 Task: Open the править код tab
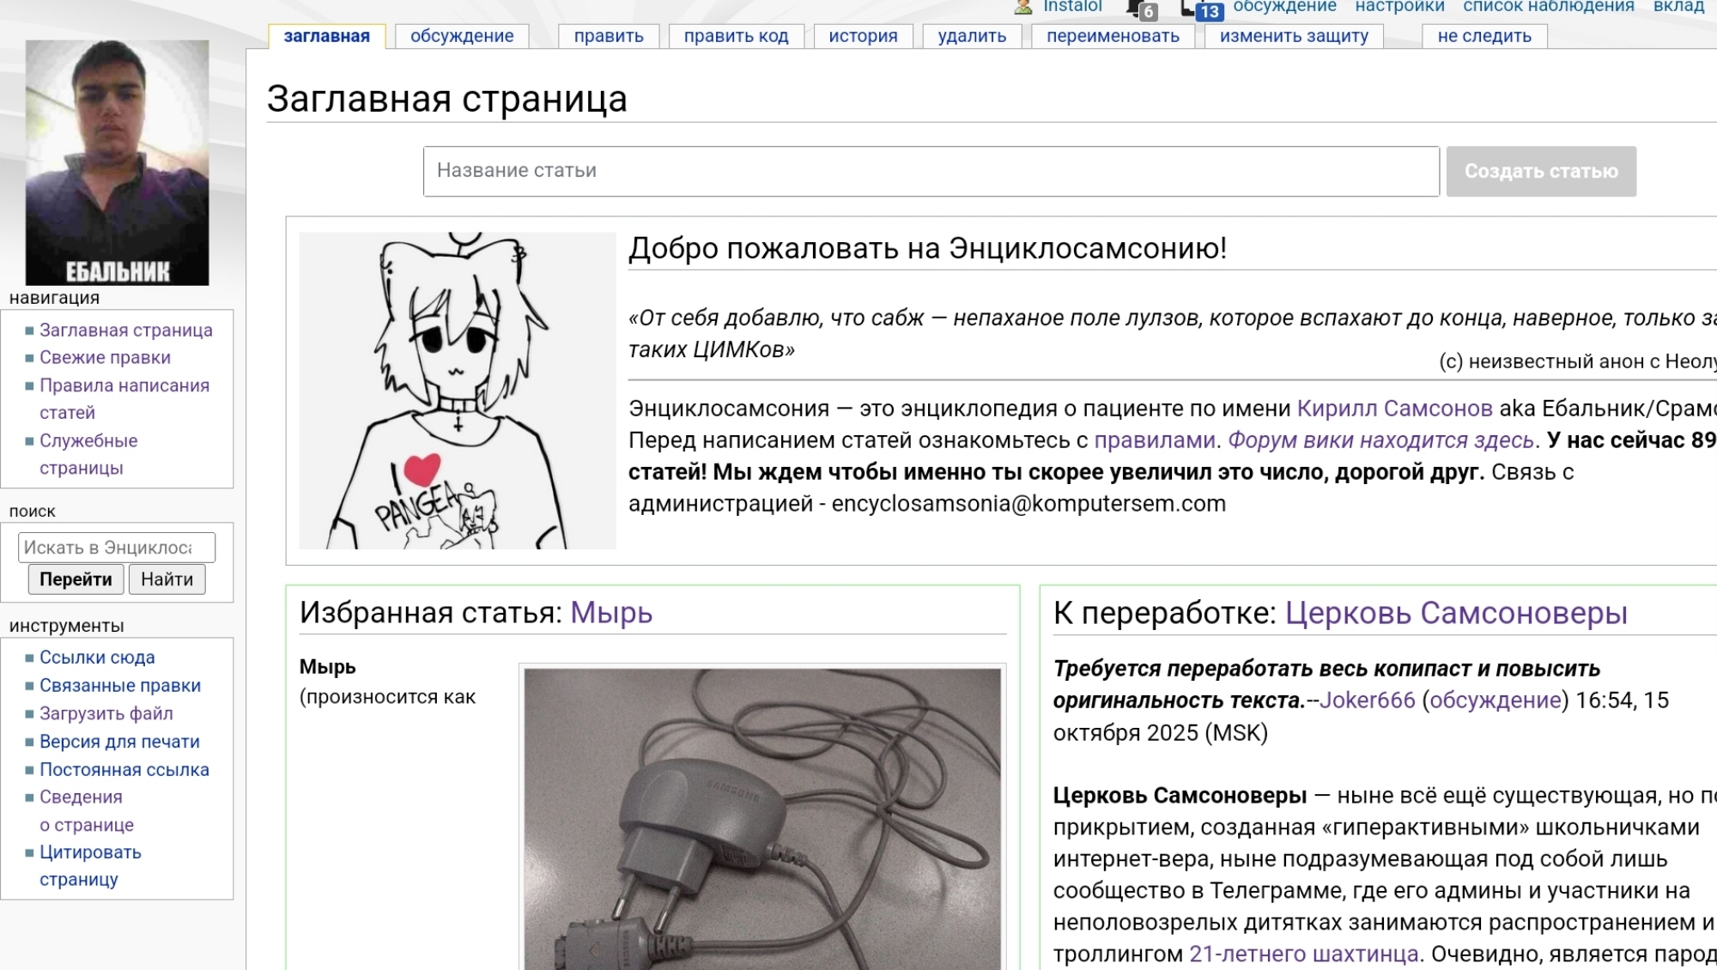point(736,36)
